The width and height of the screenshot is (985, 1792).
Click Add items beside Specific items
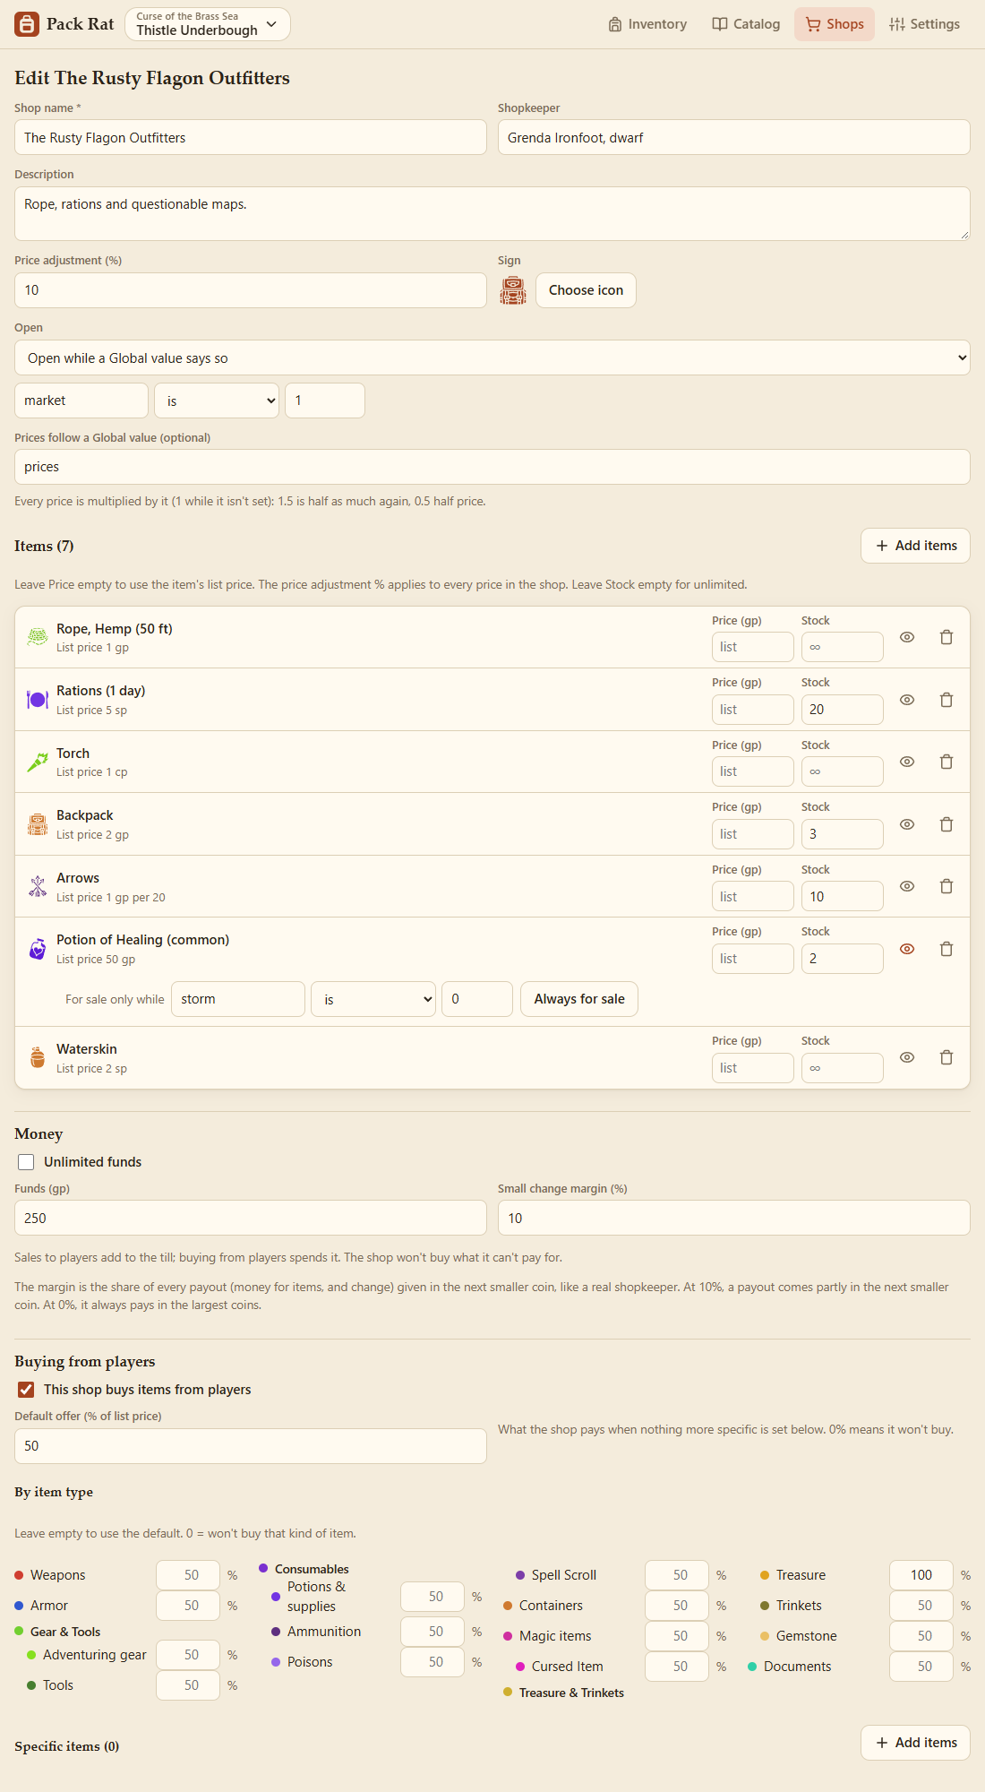[915, 1743]
